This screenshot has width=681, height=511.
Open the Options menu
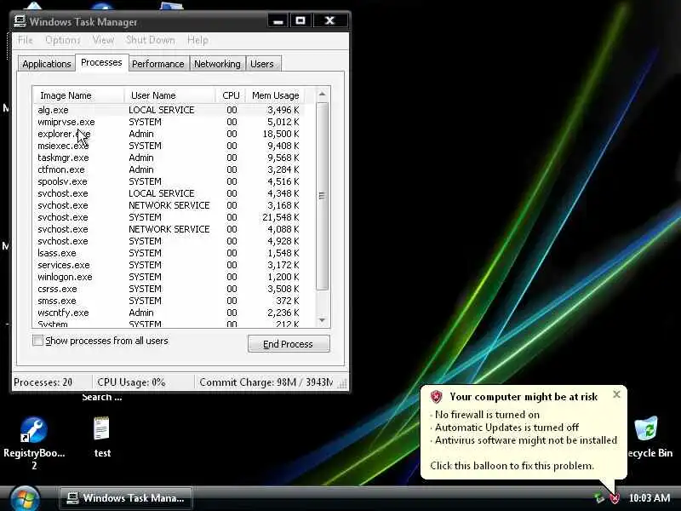coord(63,40)
